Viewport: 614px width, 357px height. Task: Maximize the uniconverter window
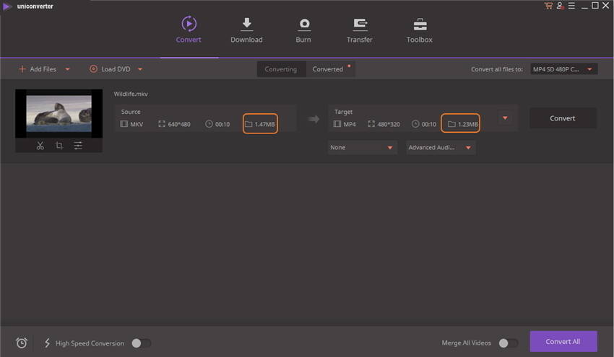595,6
